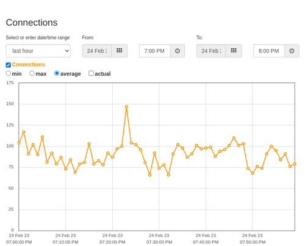Click the From time field showing 7:00 PM
This screenshot has width=305, height=246.
tap(155, 51)
